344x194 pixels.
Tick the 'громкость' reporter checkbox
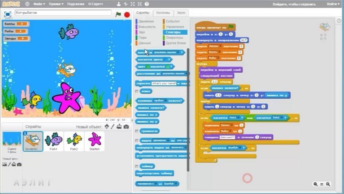point(137,131)
